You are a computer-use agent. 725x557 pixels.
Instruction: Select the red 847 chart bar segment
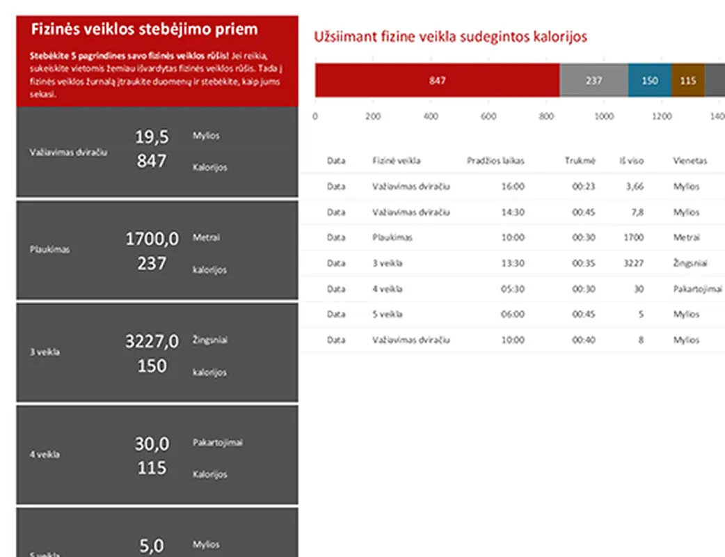tap(438, 81)
